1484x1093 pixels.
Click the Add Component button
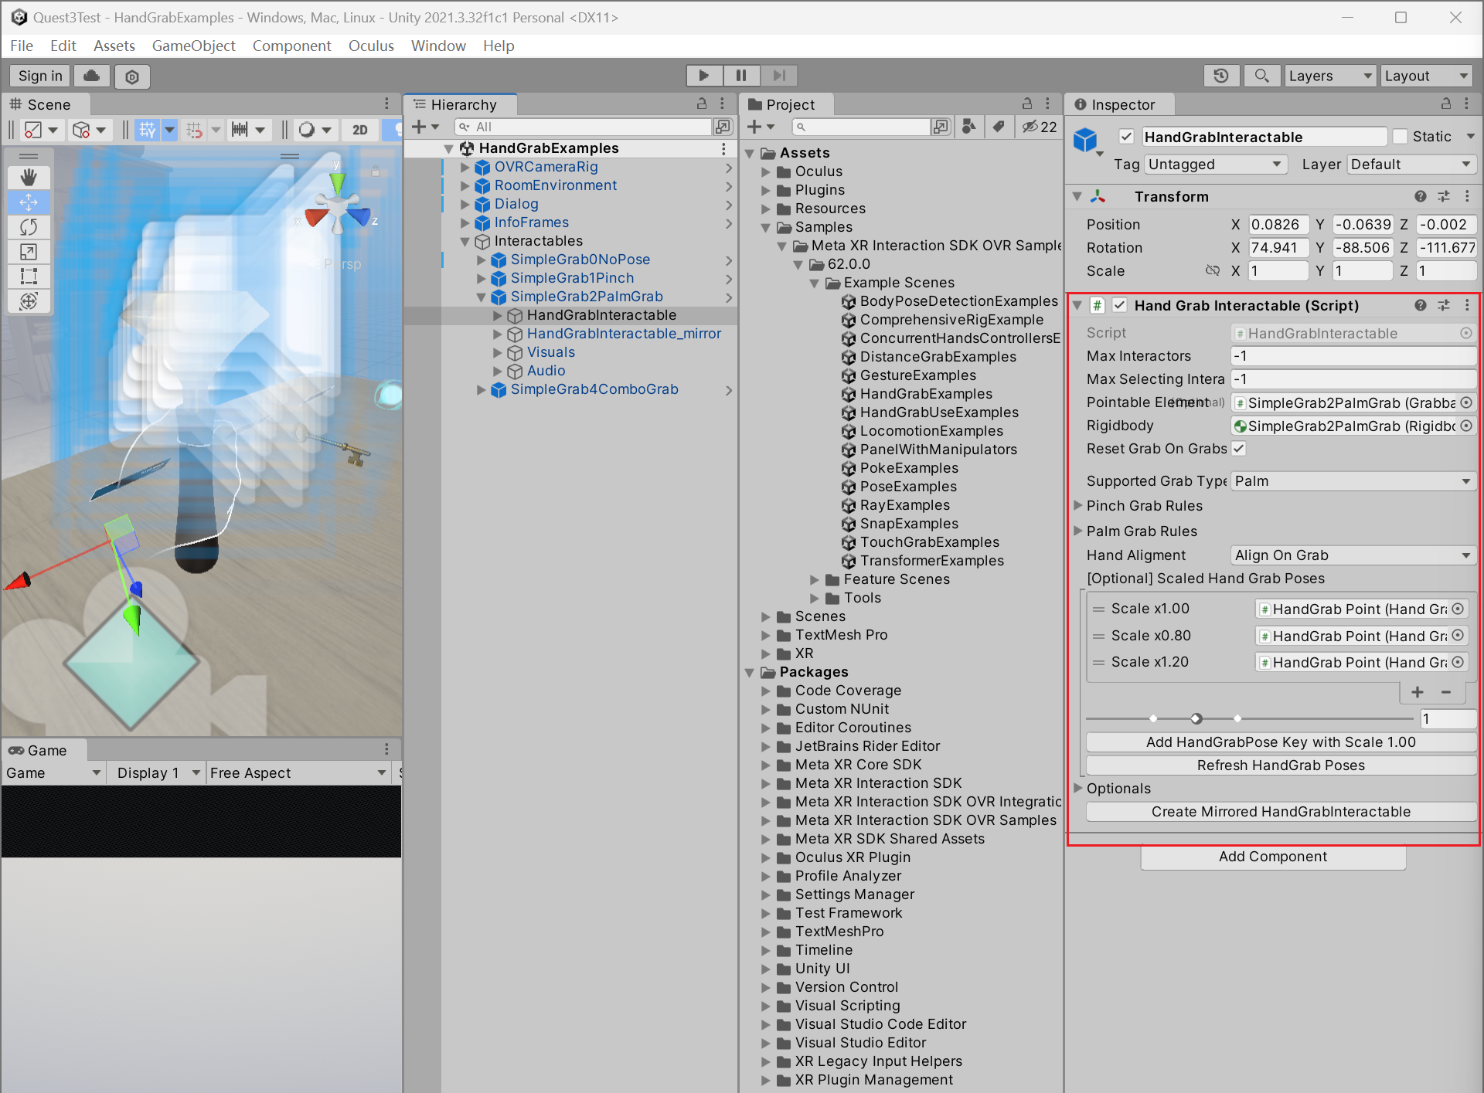(x=1273, y=857)
